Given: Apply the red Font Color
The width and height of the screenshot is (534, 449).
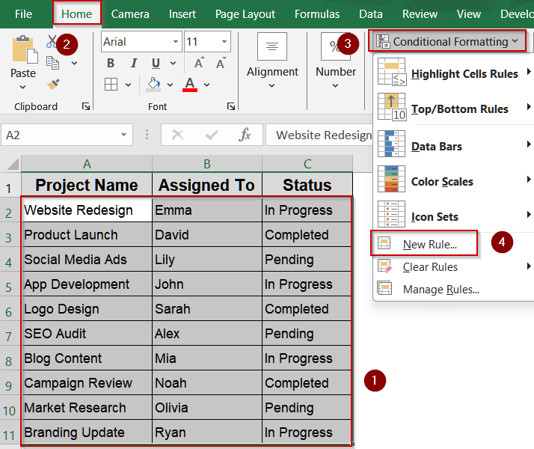Looking at the screenshot, I should pyautogui.click(x=190, y=84).
